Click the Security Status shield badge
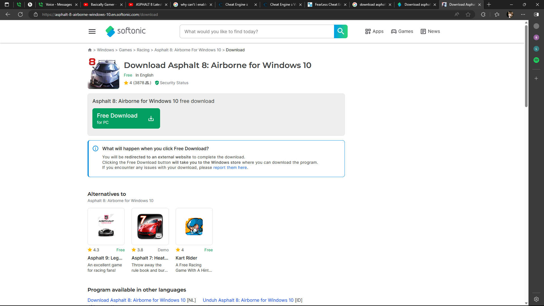Screen dimensions: 544x306 171,83
